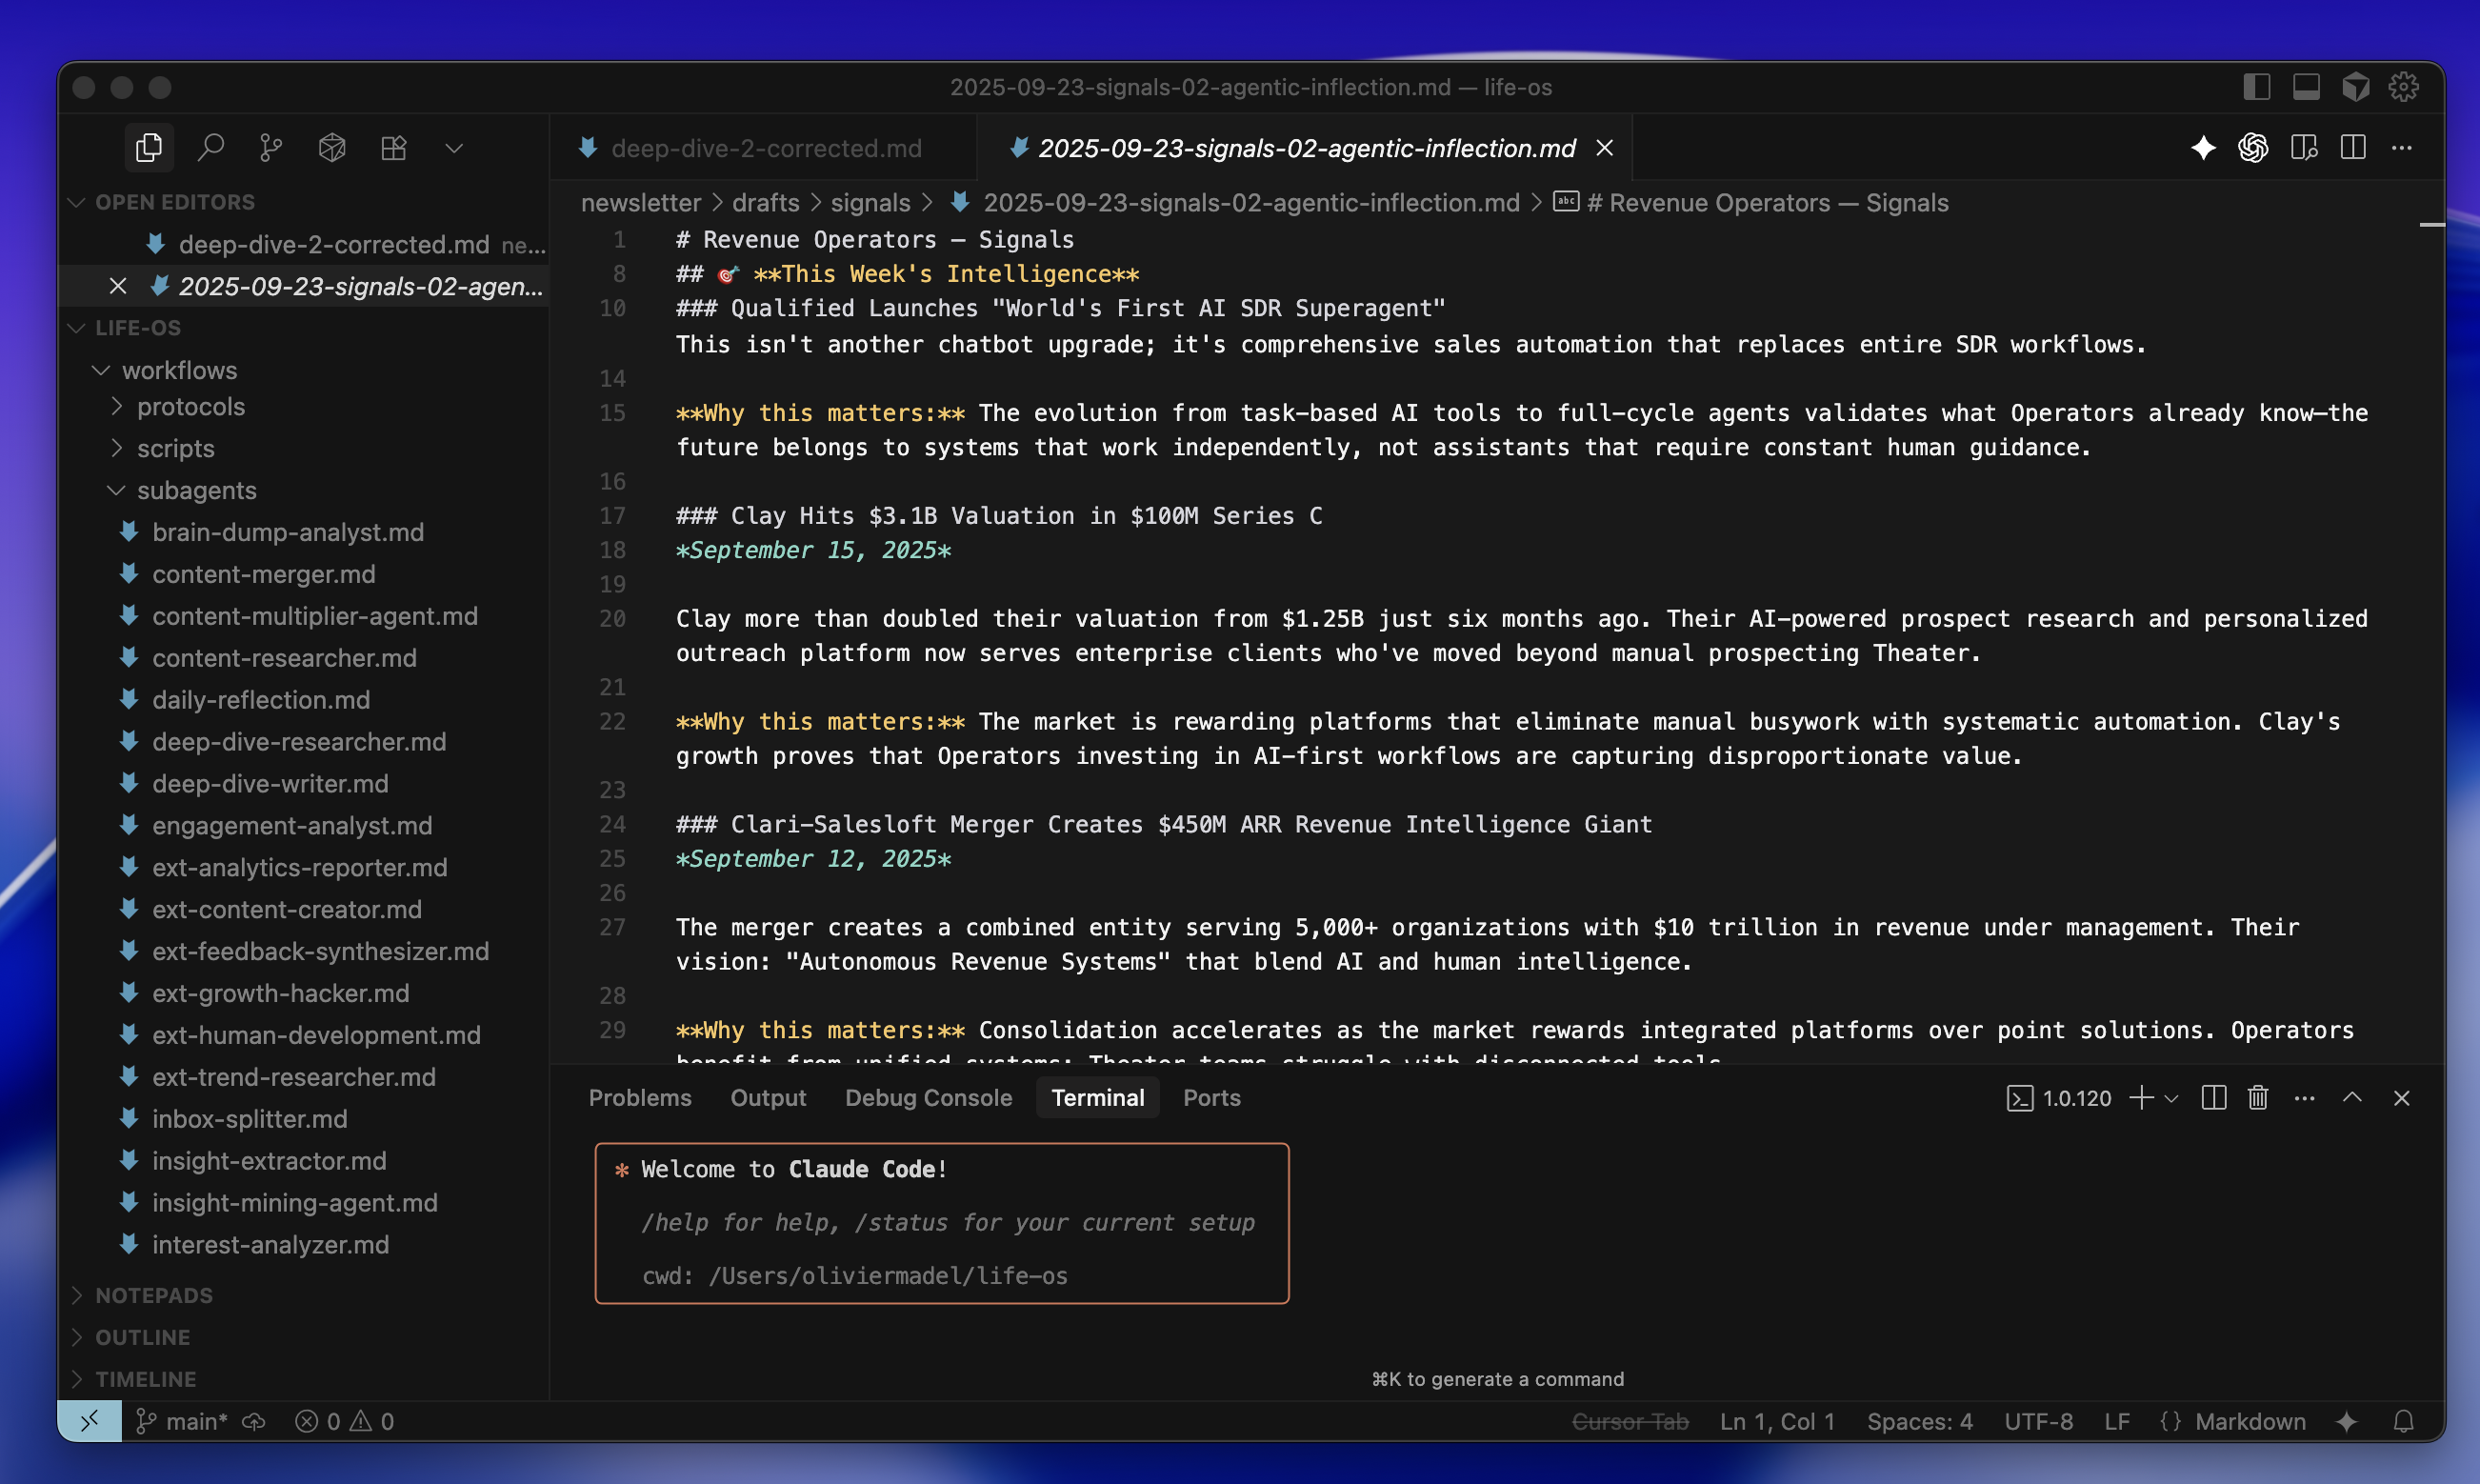
Task: Open content-merger.md in the file tree
Action: (x=264, y=574)
